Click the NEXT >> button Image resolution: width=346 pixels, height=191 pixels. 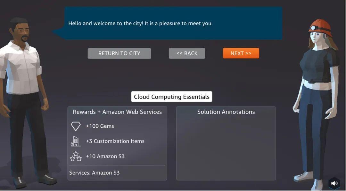[x=241, y=53]
